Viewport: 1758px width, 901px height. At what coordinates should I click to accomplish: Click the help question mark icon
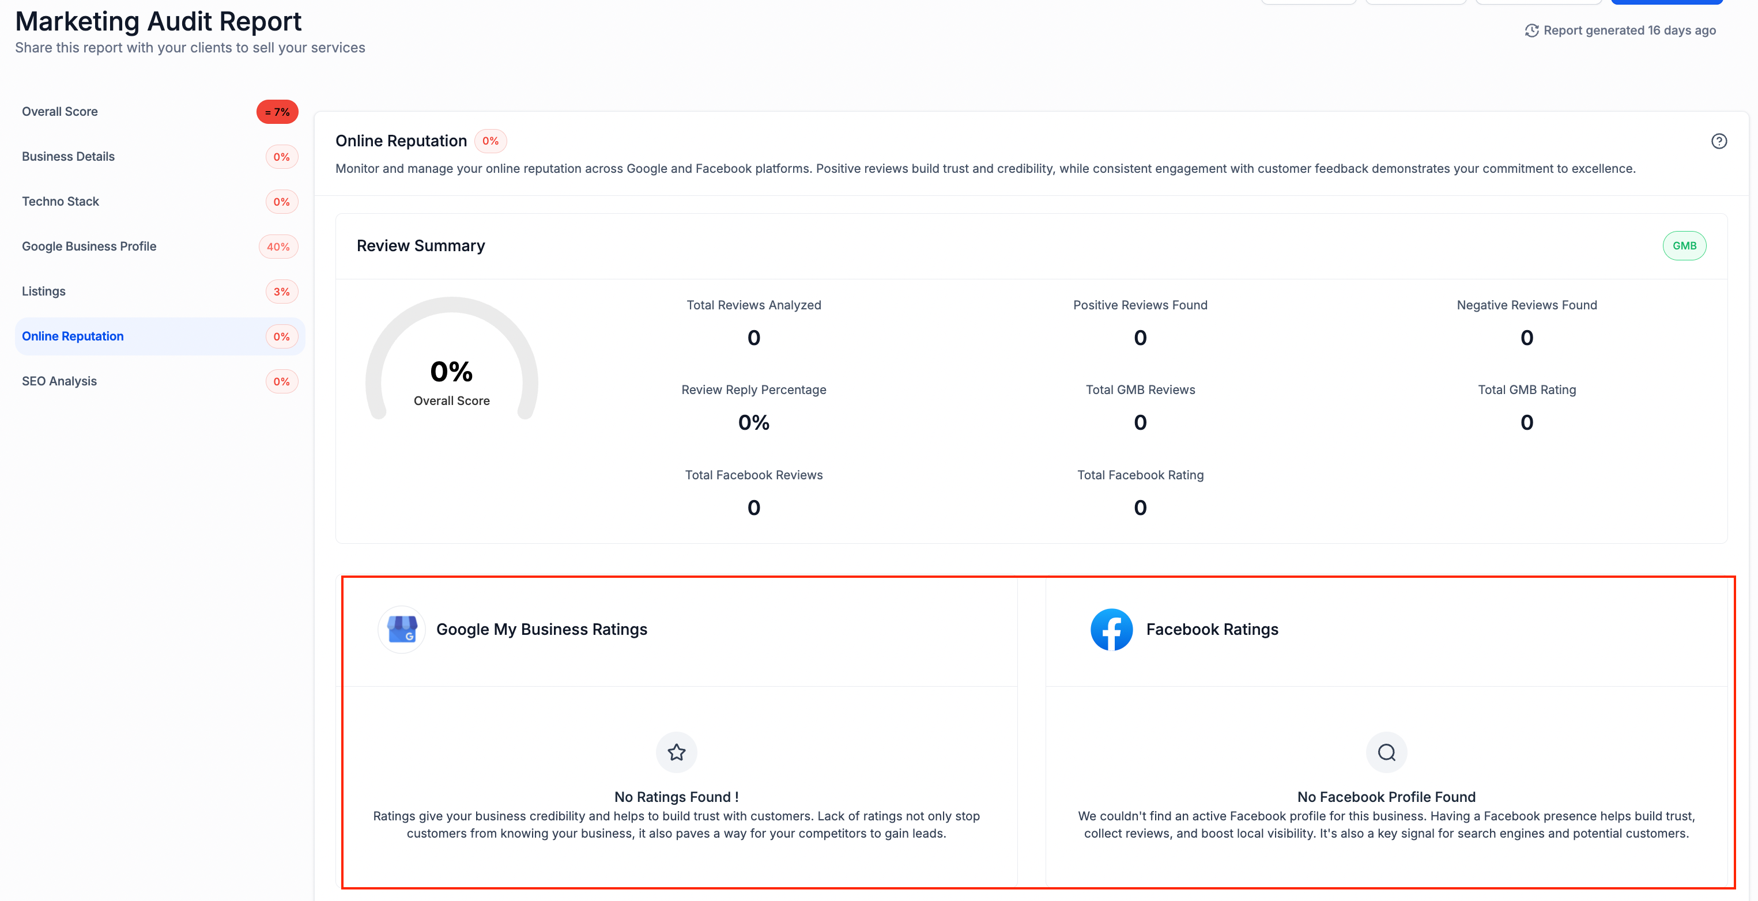pos(1718,141)
